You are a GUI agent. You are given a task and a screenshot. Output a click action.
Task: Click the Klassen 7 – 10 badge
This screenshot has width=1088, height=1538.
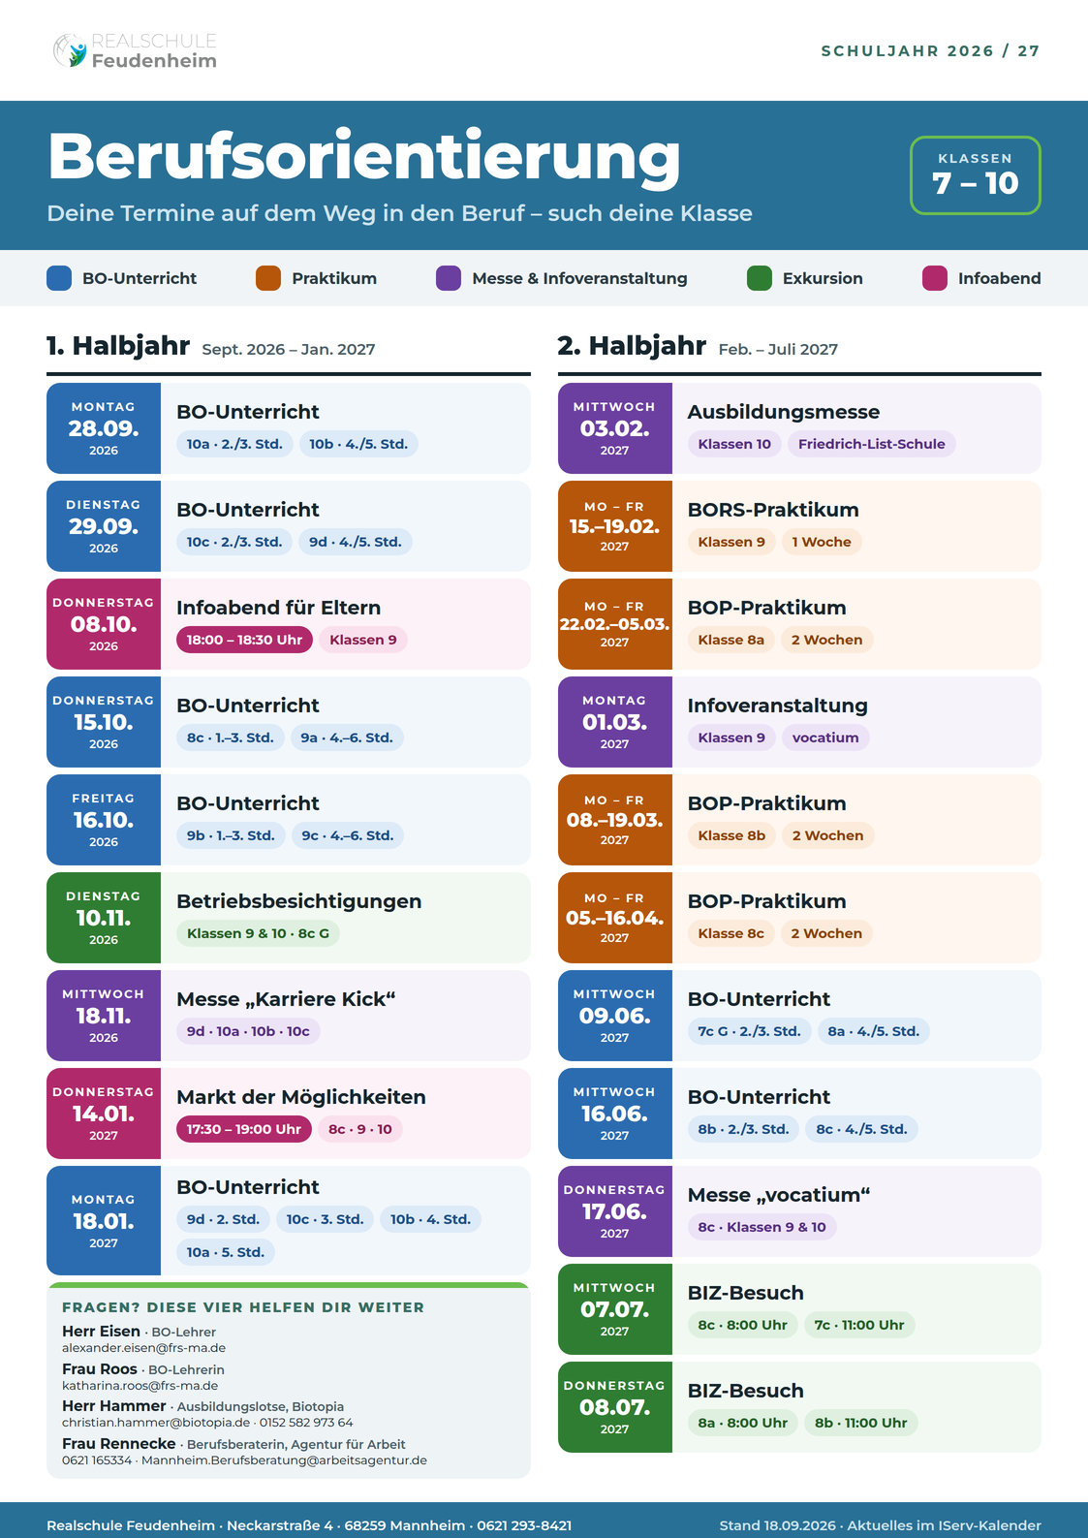pos(975,175)
